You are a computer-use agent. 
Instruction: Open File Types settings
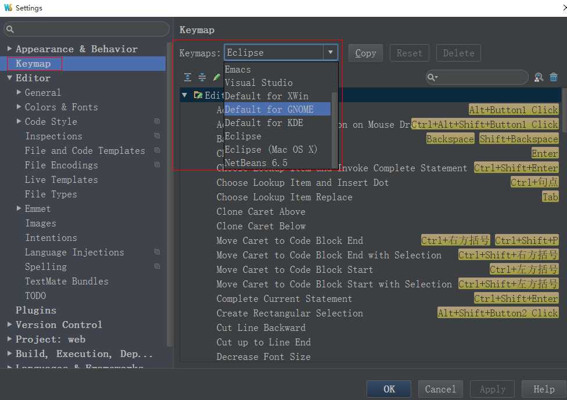(51, 194)
